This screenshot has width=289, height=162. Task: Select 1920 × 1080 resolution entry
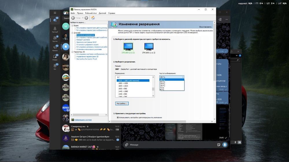click(133, 81)
